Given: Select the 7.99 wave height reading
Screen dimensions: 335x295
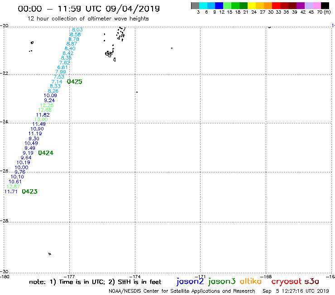Looking at the screenshot, I should [x=61, y=72].
